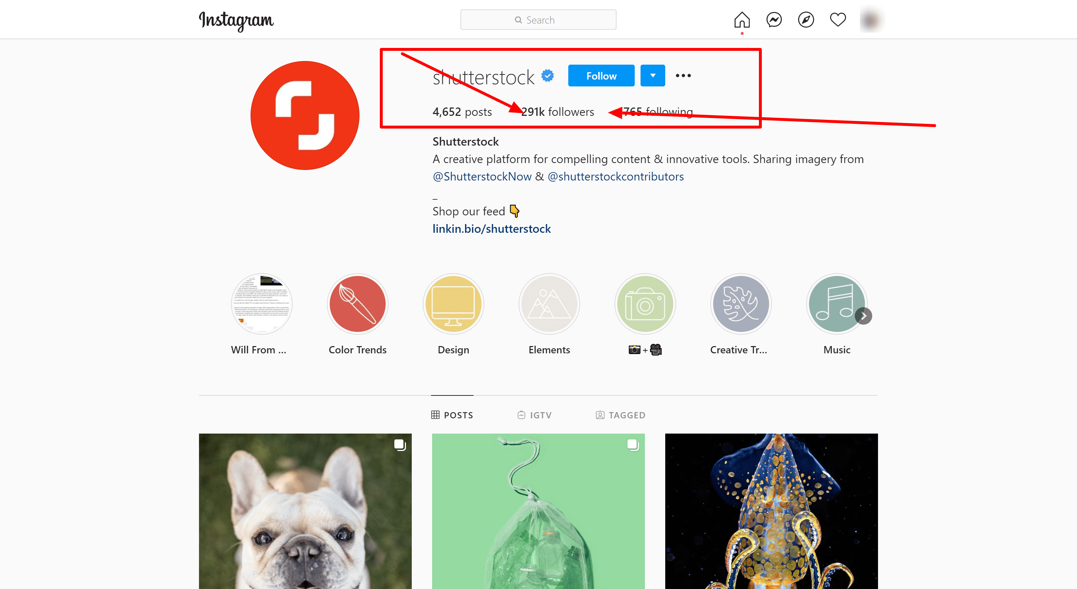
Task: Open the Design highlight
Action: (453, 304)
